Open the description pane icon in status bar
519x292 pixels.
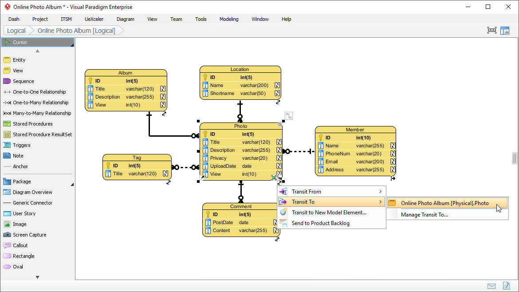click(x=506, y=286)
